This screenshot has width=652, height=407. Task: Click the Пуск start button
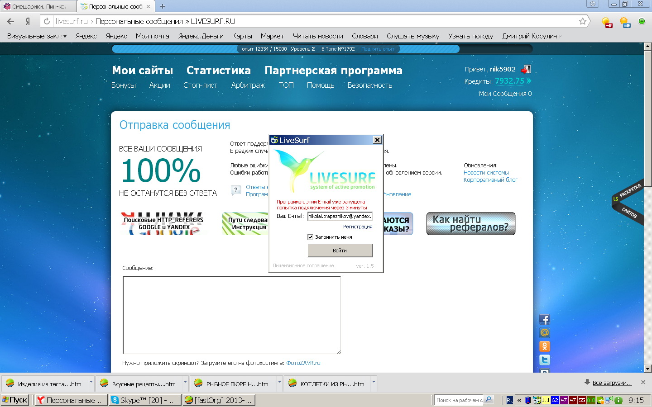15,400
